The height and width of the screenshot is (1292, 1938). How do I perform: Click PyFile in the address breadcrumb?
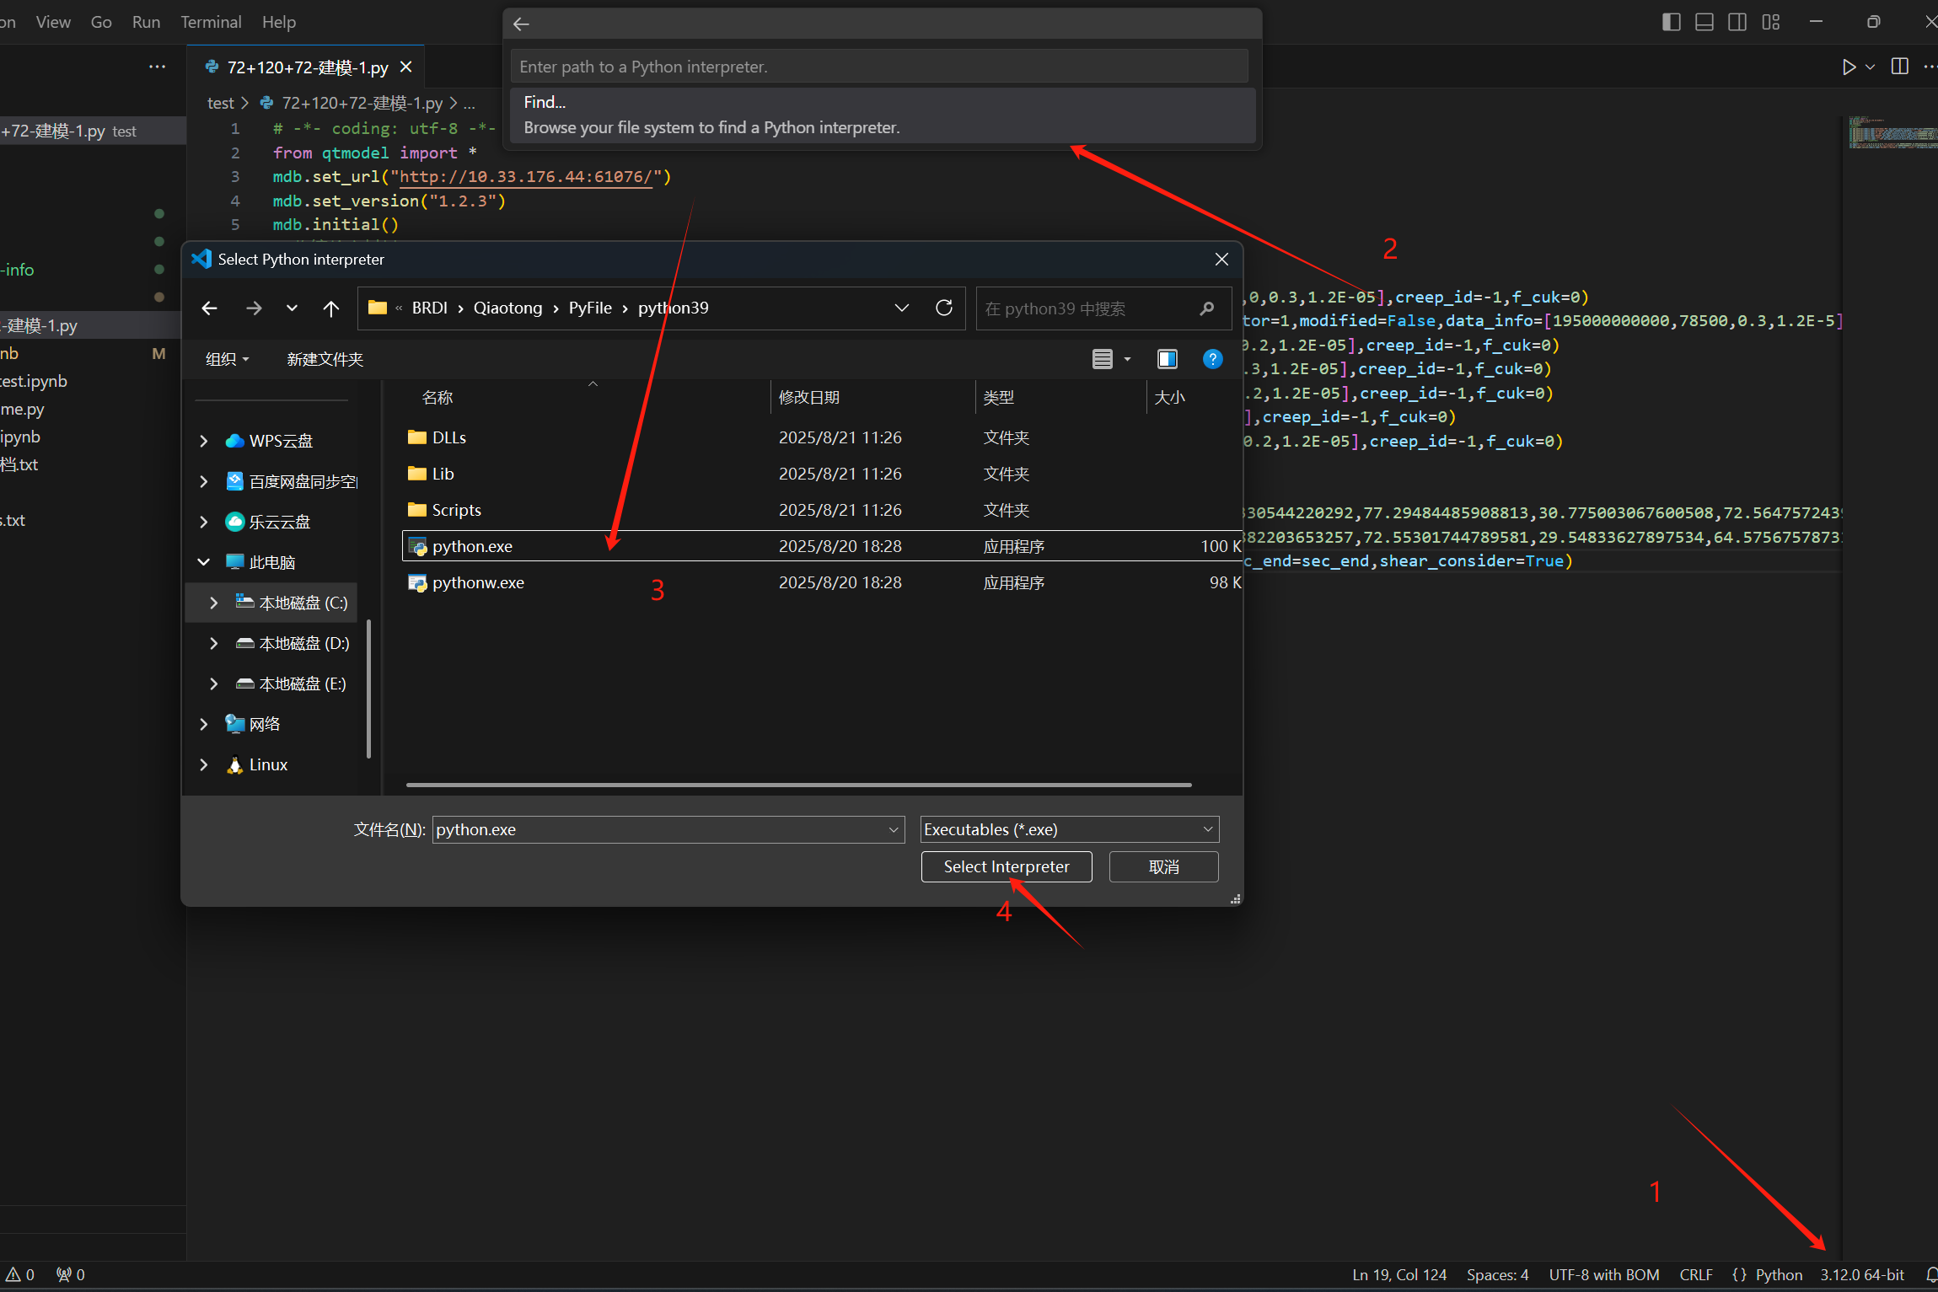[x=589, y=308]
